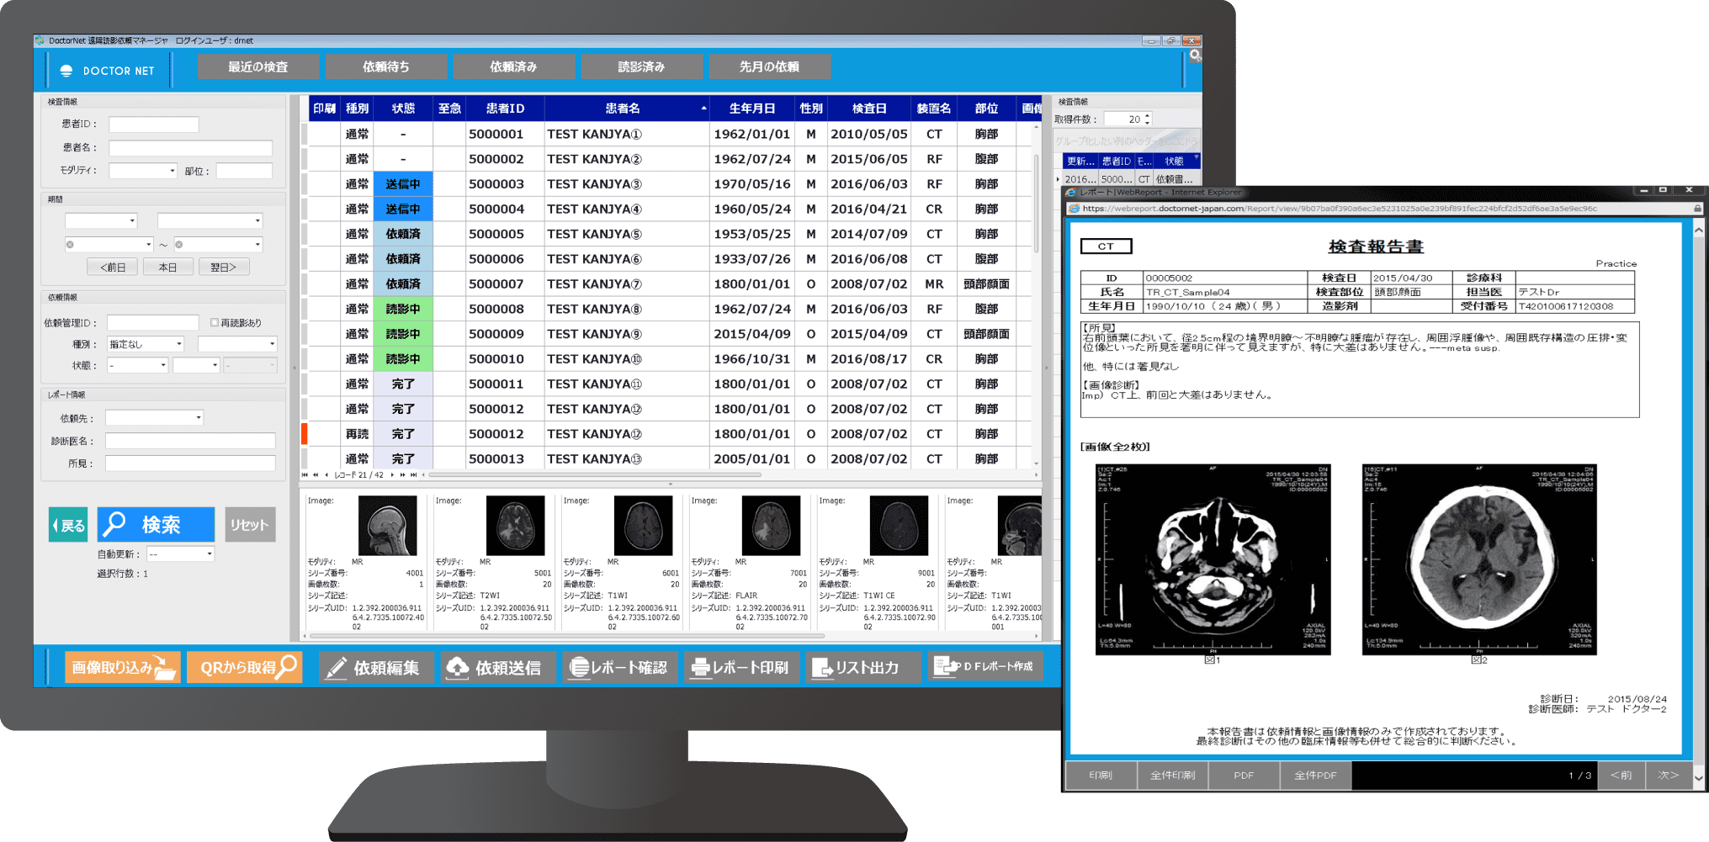This screenshot has width=1709, height=842.
Task: Collapse the right panel splitter arrow
Action: click(1047, 368)
